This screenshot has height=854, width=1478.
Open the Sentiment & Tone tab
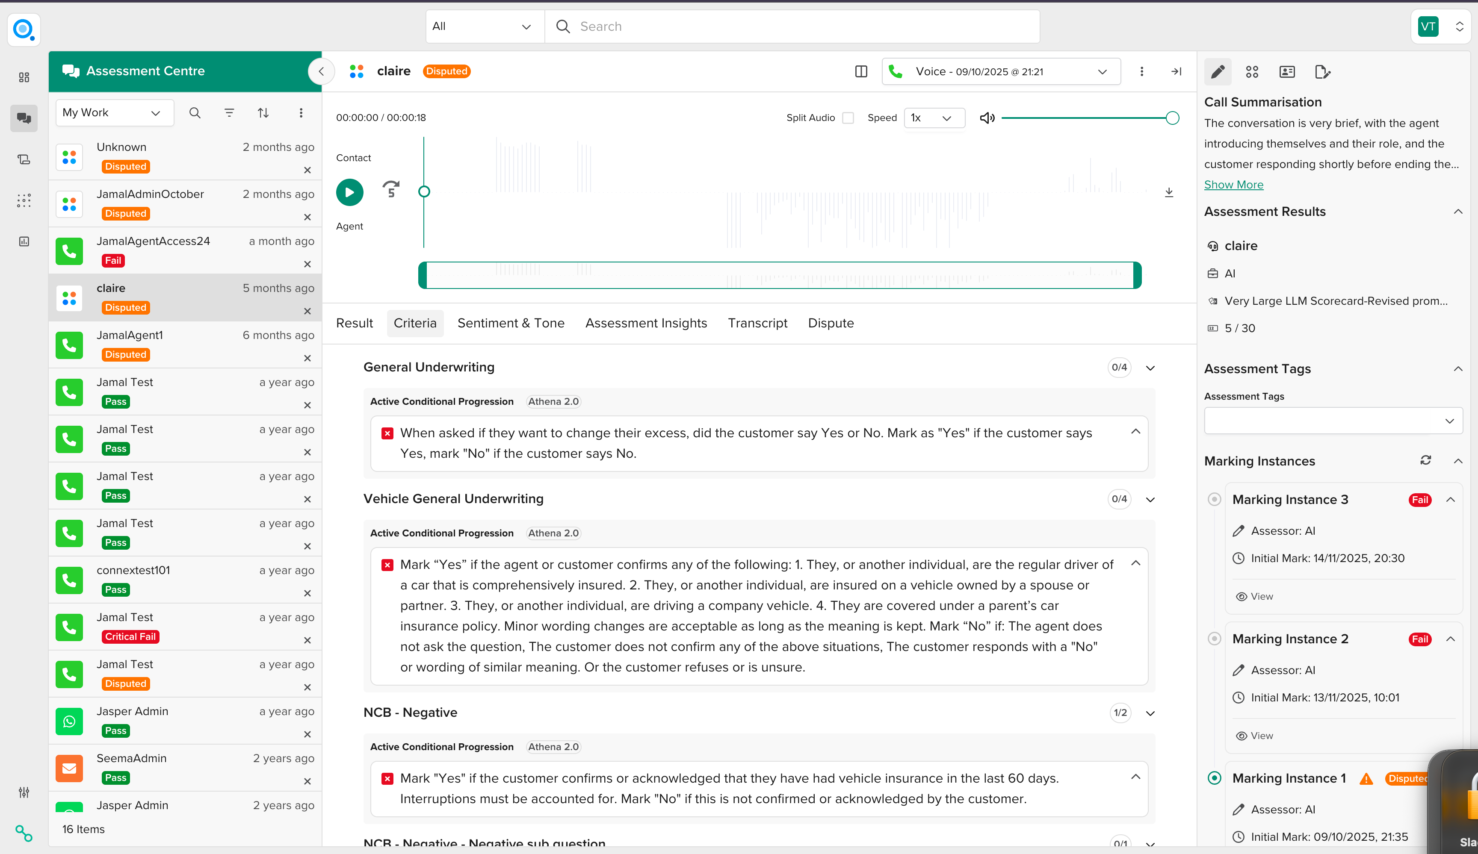click(x=511, y=323)
